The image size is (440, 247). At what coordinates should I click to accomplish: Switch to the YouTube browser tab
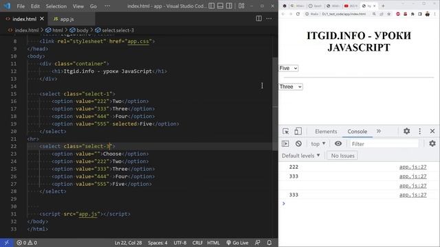[351, 6]
